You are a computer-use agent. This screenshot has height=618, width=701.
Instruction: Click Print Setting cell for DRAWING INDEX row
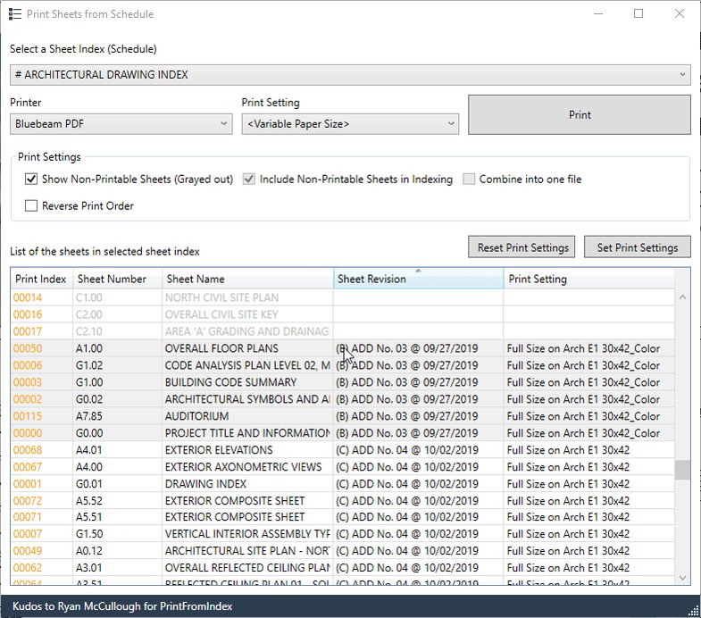[588, 484]
